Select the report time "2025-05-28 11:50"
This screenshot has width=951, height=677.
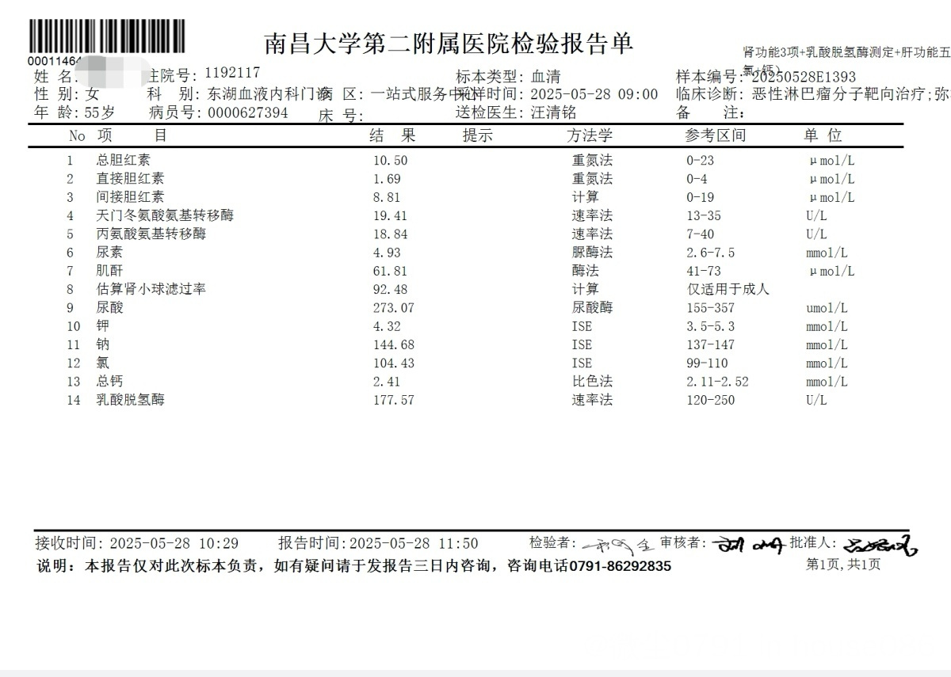pyautogui.click(x=414, y=543)
